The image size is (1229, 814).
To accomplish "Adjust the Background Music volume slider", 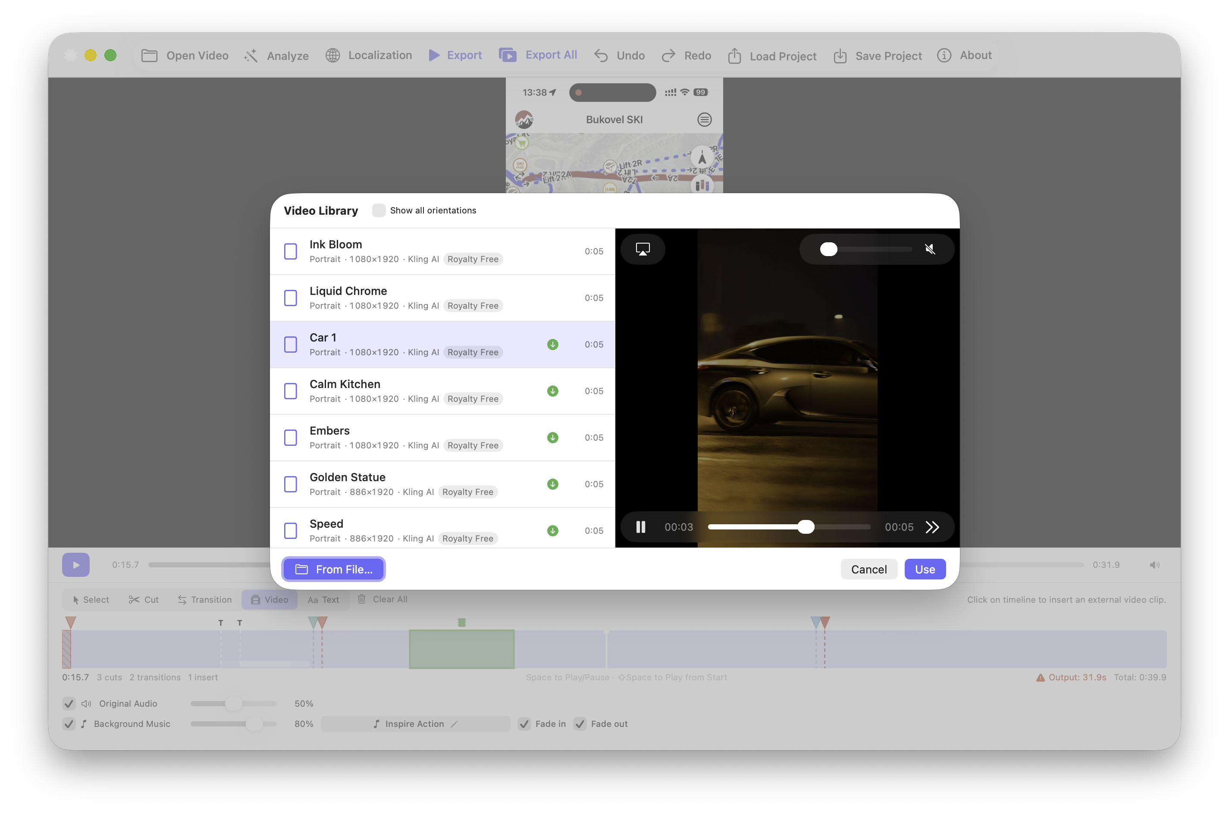I will coord(234,723).
